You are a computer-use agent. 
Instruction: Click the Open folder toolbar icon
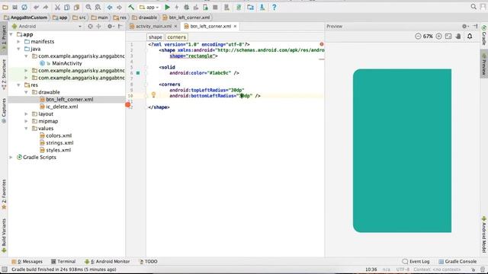(x=5, y=7)
